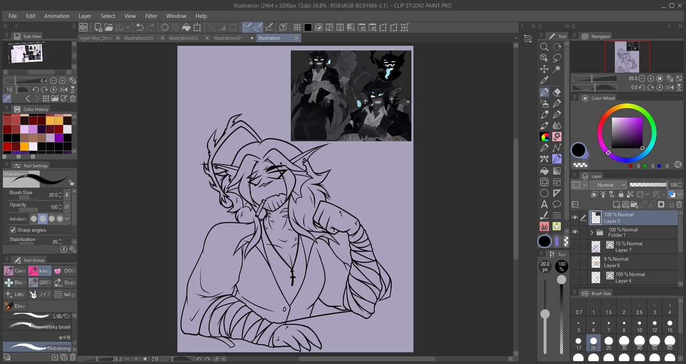This screenshot has height=364, width=686.
Task: Open CLIP STUDIO spiral icon
Action: pos(83,27)
